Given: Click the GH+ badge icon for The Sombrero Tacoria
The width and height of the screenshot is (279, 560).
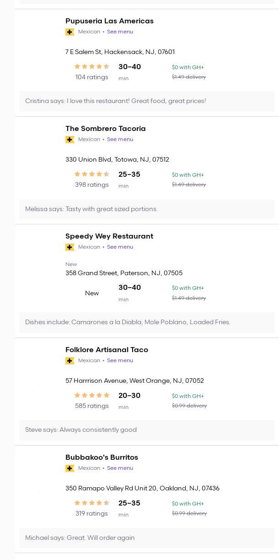Looking at the screenshot, I should point(70,140).
